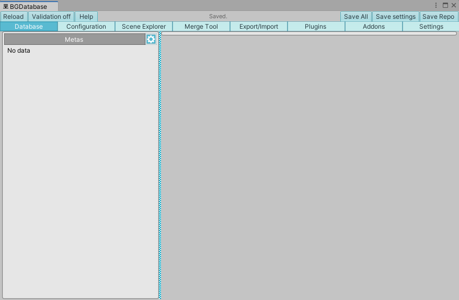Open the Merge Tool tab

click(201, 27)
